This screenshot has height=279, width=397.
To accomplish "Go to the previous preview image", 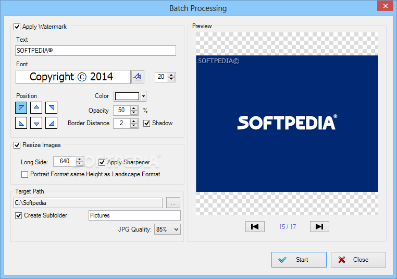I will point(255,226).
